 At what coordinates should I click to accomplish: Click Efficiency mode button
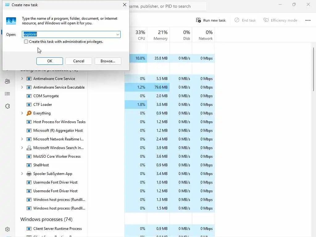[280, 20]
